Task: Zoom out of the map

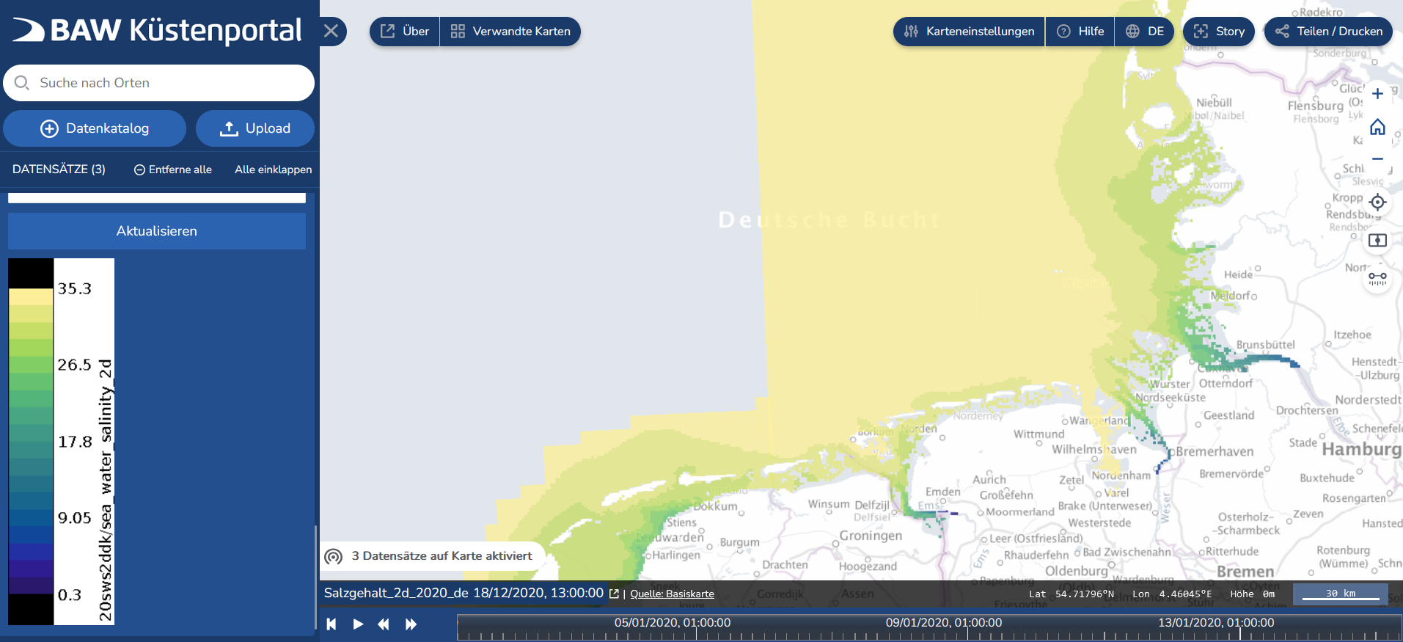Action: [x=1377, y=158]
